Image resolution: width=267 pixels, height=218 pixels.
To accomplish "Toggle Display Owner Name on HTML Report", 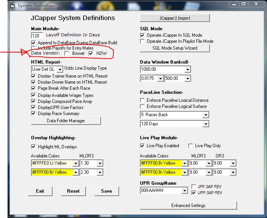I will (x=33, y=82).
